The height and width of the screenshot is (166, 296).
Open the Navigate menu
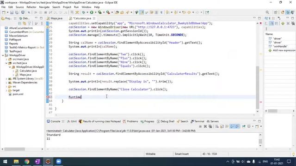point(44,7)
